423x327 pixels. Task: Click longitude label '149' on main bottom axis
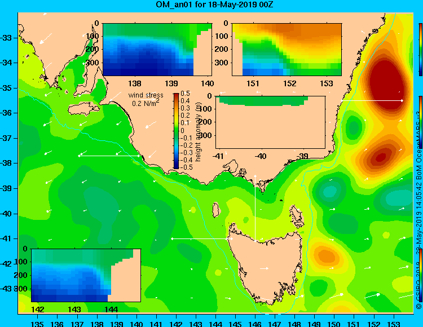[x=314, y=324]
